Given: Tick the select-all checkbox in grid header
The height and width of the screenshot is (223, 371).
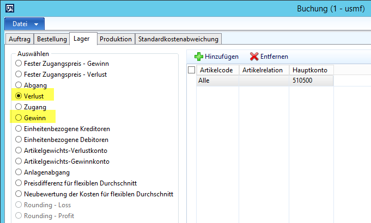Looking at the screenshot, I should 191,70.
